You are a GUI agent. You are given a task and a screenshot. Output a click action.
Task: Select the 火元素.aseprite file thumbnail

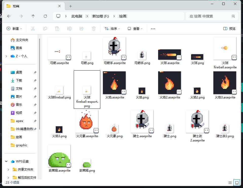click(x=87, y=122)
